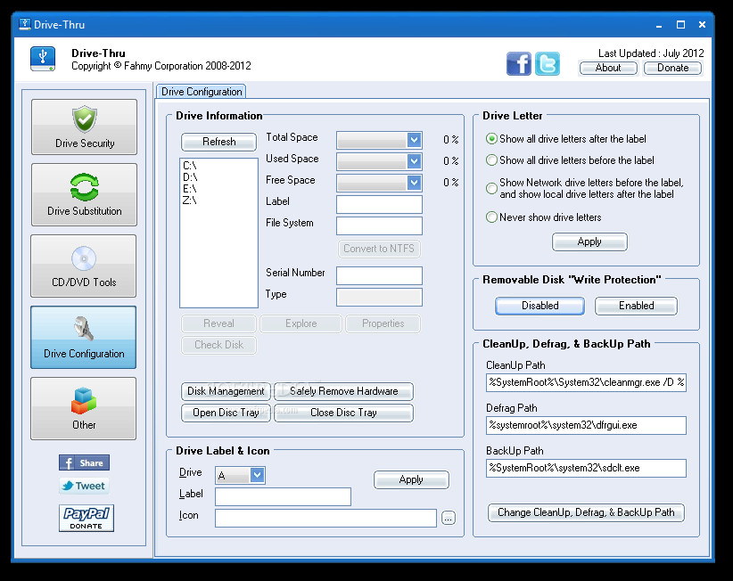The width and height of the screenshot is (733, 581).
Task: Switch to the Drive Configuration tab
Action: [x=202, y=92]
